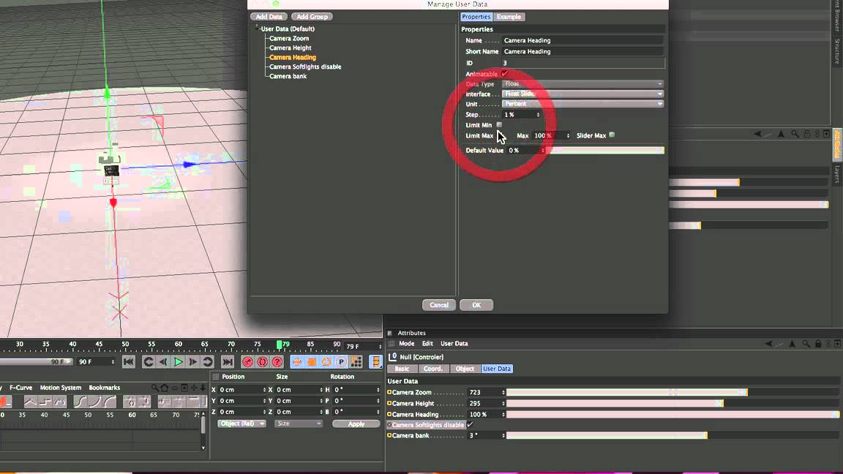Screen dimensions: 843x474
Task: Open the Data Type dropdown
Action: point(582,84)
